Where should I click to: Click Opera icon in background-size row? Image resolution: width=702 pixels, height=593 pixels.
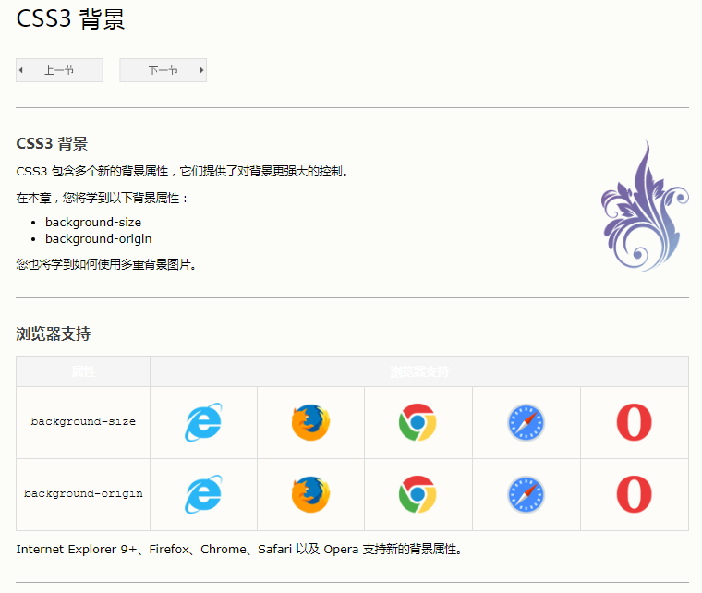634,422
